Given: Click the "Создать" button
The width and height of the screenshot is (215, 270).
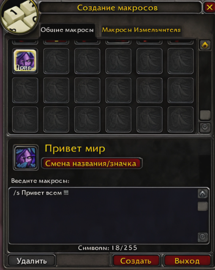Looking at the screenshot, I should (x=136, y=261).
